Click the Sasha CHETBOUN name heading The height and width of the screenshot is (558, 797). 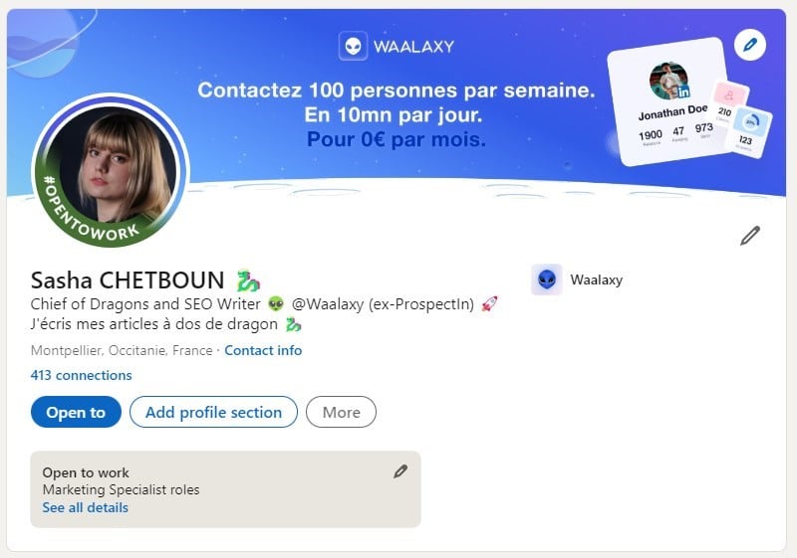click(128, 280)
